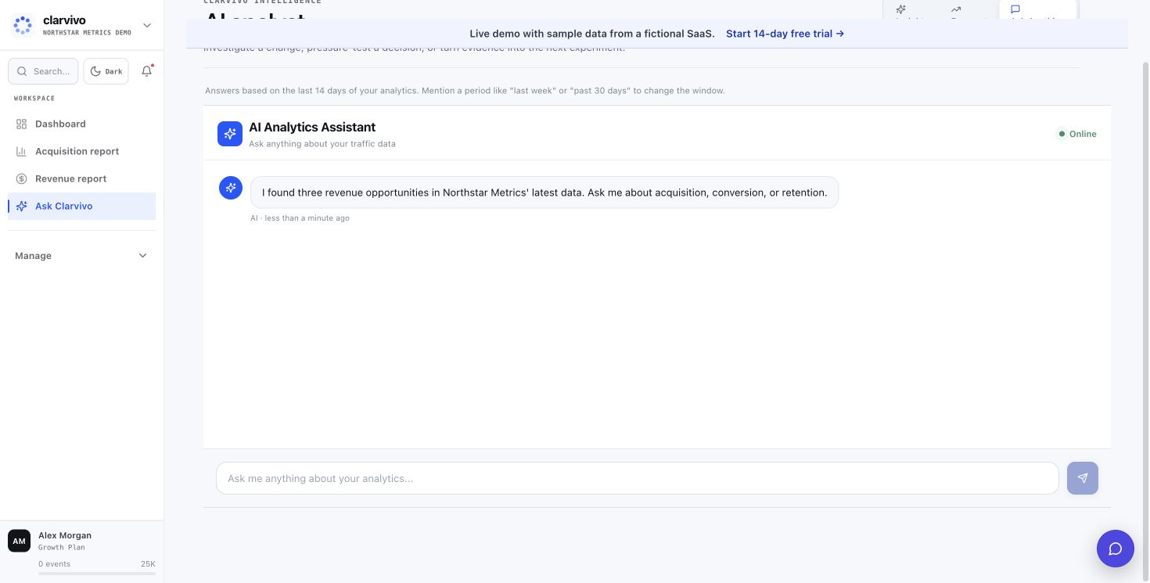Select Ask Clarvivo in sidebar
The height and width of the screenshot is (583, 1150).
(81, 206)
